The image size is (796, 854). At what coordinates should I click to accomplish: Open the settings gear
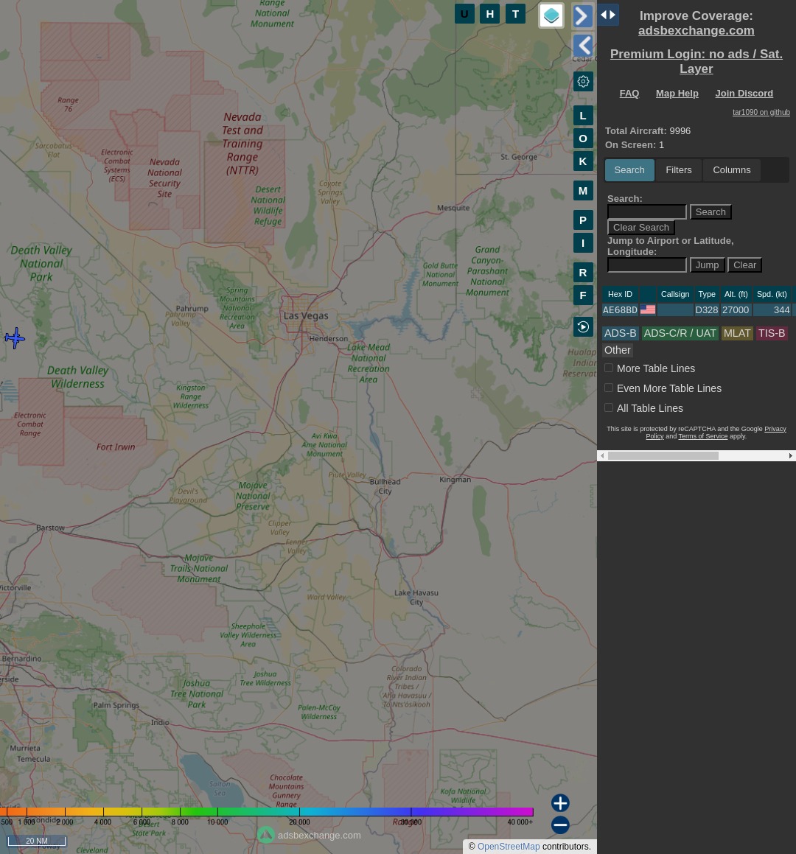(583, 82)
